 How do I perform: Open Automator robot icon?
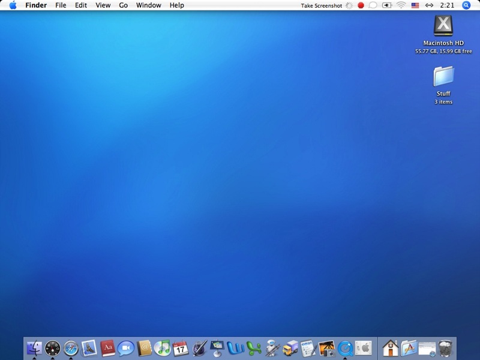point(272,348)
